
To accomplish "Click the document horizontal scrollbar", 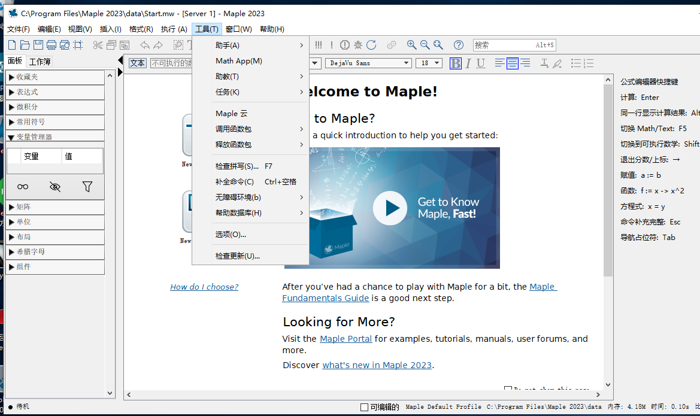I will (363, 394).
